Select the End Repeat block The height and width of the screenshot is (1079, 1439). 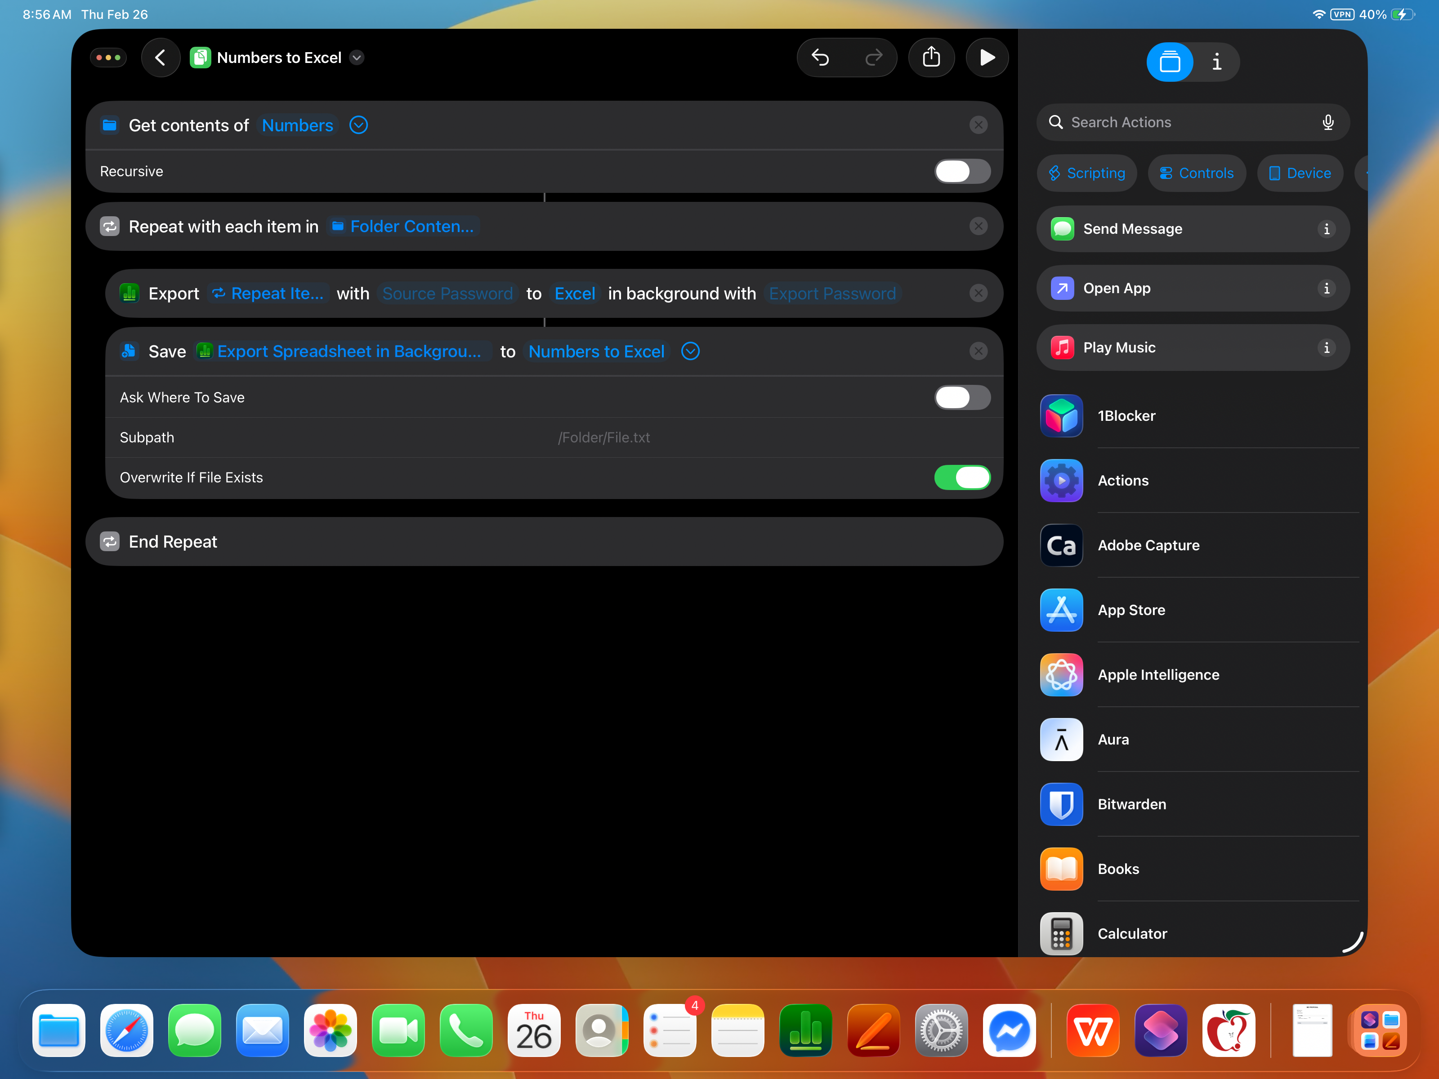pyautogui.click(x=545, y=542)
